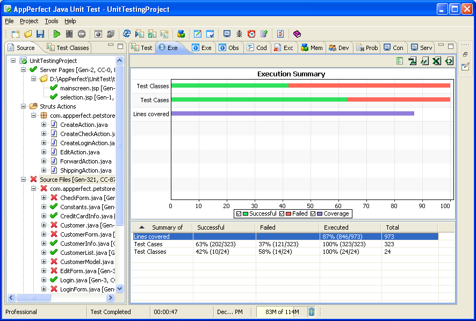Collapse the UnitTestingProject root node
The image size is (476, 321).
(13, 60)
